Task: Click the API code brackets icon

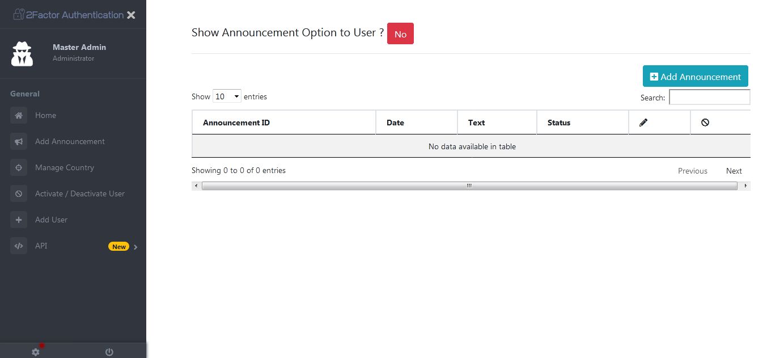Action: [19, 246]
